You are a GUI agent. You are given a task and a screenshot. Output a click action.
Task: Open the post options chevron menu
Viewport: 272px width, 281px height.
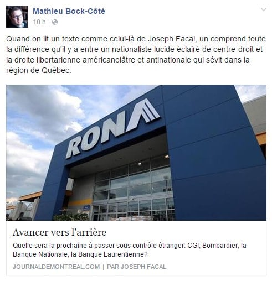(264, 9)
